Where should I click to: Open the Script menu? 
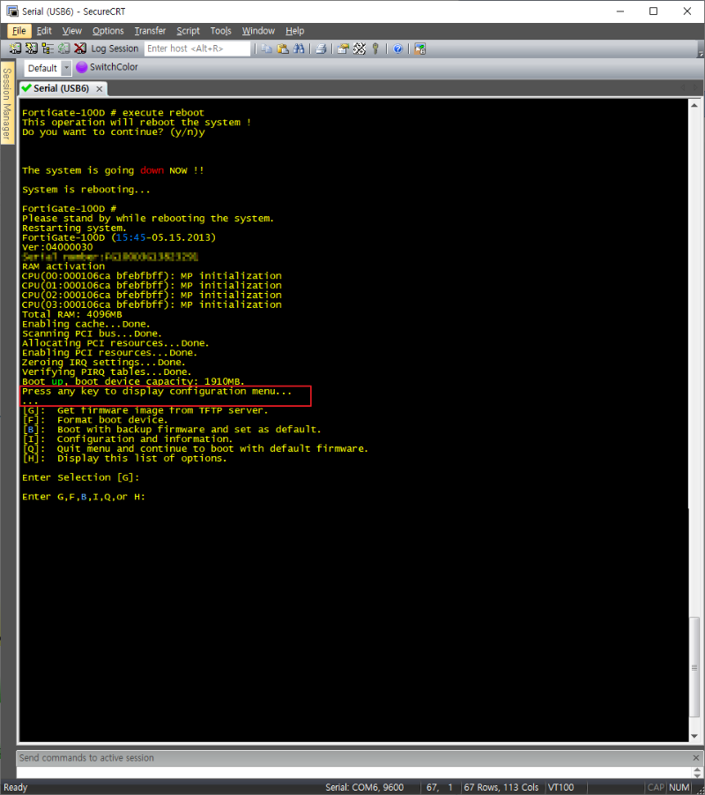point(188,31)
